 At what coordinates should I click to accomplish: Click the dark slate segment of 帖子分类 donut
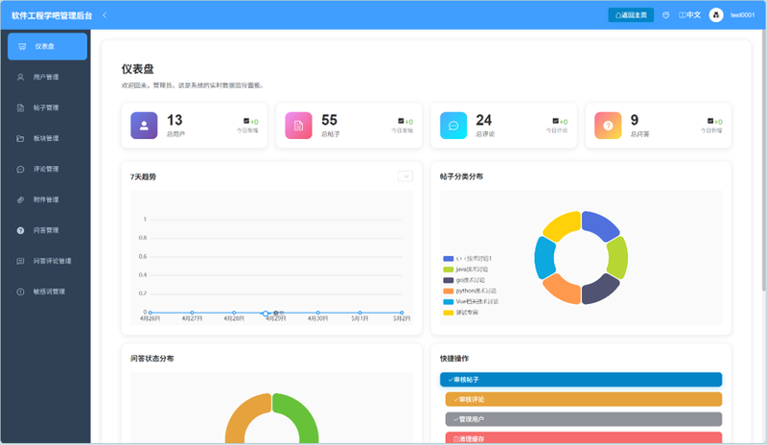pos(601,290)
